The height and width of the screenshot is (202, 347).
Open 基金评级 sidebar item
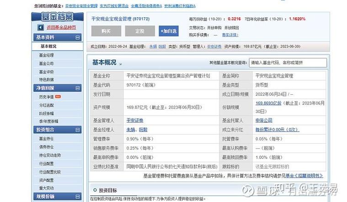pyautogui.click(x=47, y=72)
